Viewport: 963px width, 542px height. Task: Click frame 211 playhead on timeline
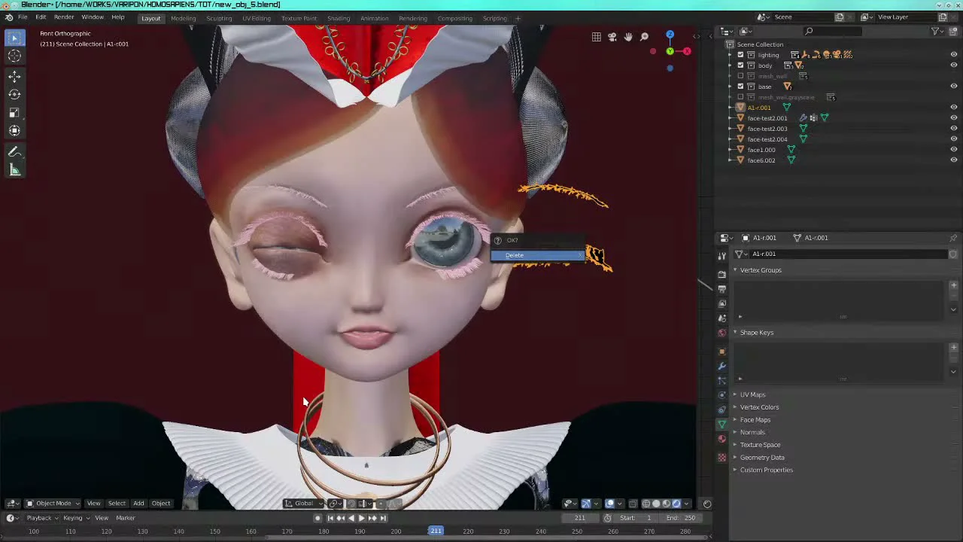[436, 531]
